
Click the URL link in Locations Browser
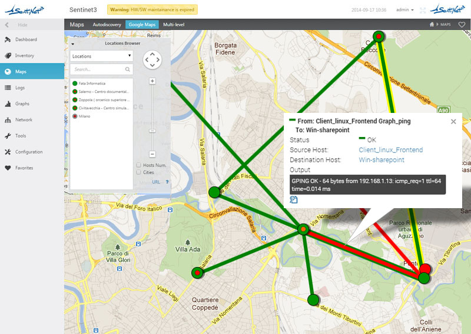coord(156,182)
